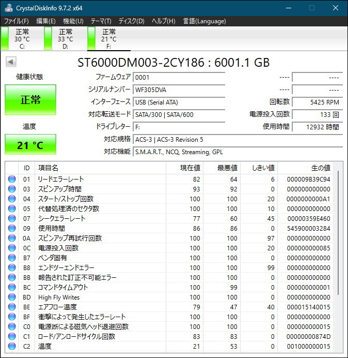Select disk F: tab showing 21 °C
348x358 pixels.
click(109, 39)
